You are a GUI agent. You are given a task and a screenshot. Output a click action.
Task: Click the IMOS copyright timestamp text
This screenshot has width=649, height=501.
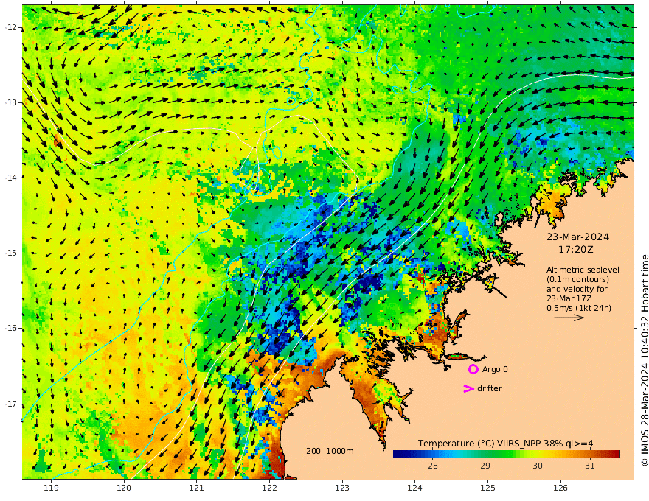coord(644,360)
